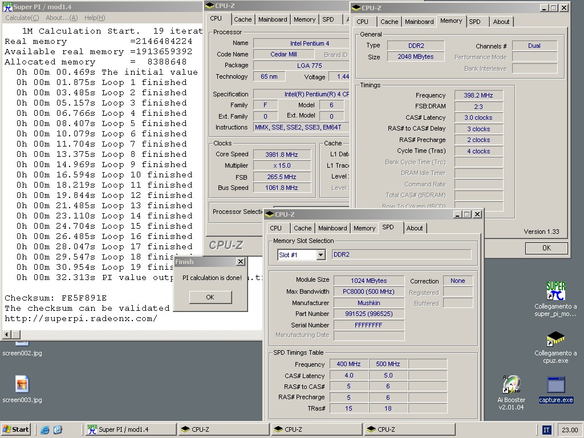The image size is (584, 438).
Task: Click the Super PI title bar icon
Action: (x=7, y=7)
